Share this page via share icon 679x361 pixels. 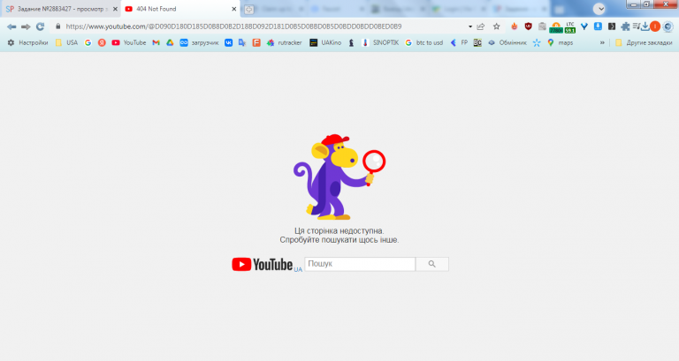tap(481, 26)
